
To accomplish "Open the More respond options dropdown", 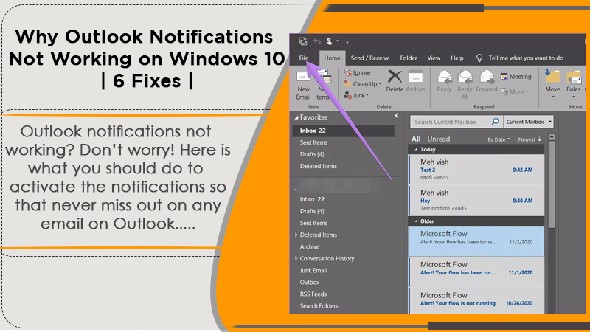I will [x=514, y=91].
